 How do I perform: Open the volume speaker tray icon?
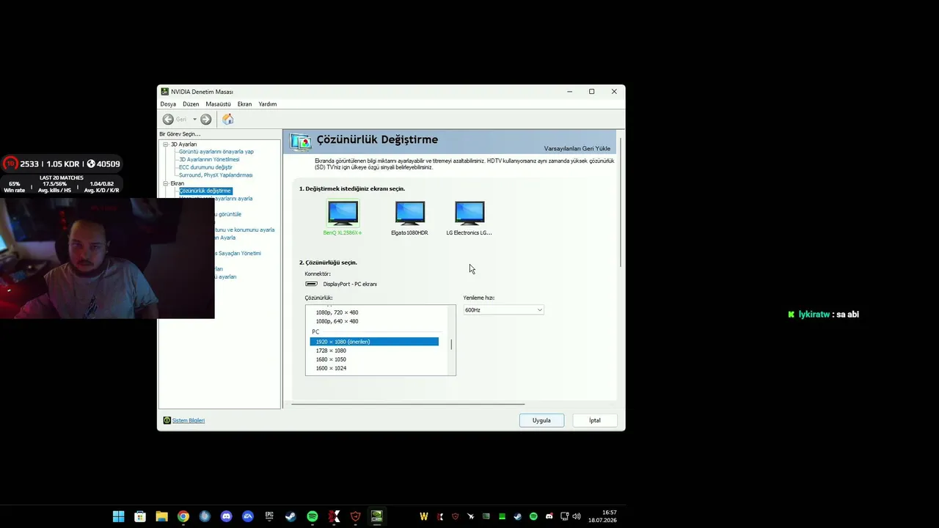(576, 516)
